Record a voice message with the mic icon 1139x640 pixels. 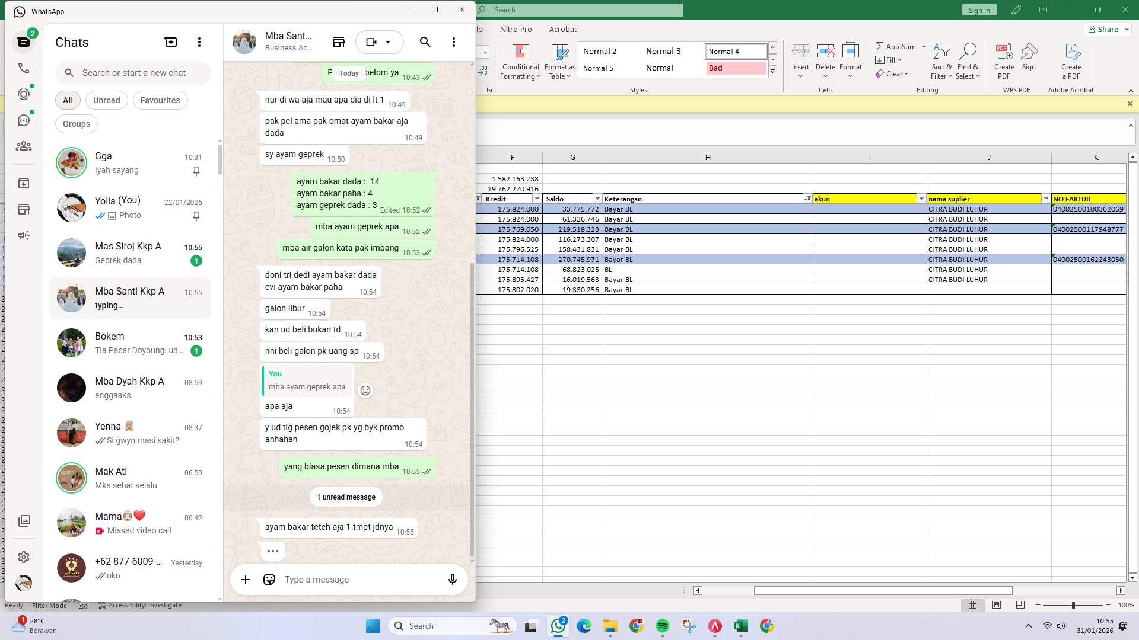[x=452, y=579]
